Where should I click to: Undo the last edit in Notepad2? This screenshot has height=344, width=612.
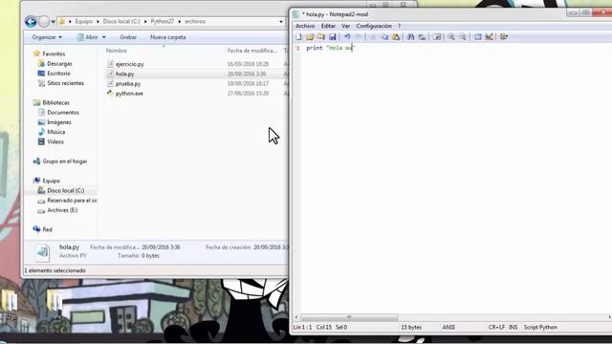[x=347, y=37]
